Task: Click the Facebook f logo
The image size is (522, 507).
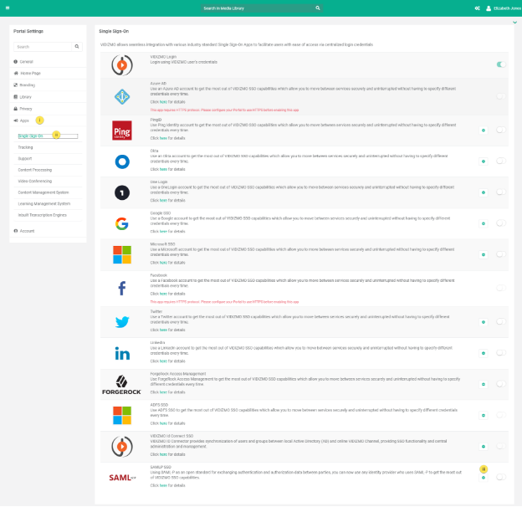Action: point(122,289)
